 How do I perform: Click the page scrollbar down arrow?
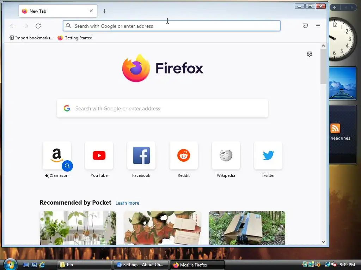(x=324, y=242)
